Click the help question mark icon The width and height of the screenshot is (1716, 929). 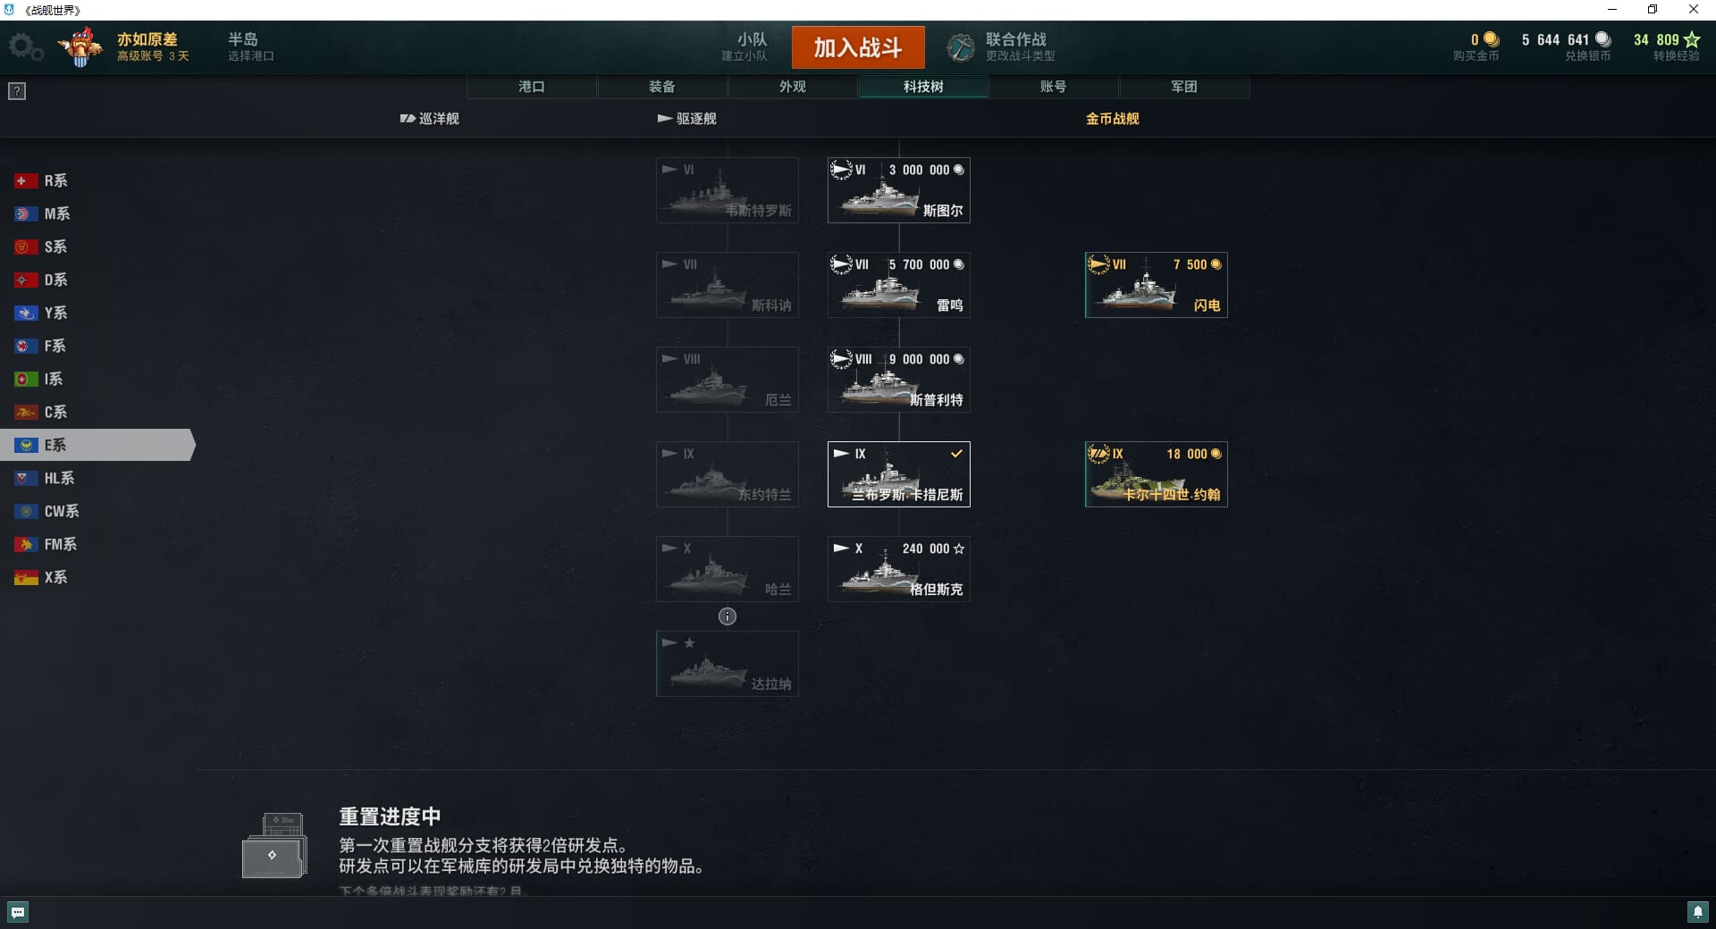[17, 91]
